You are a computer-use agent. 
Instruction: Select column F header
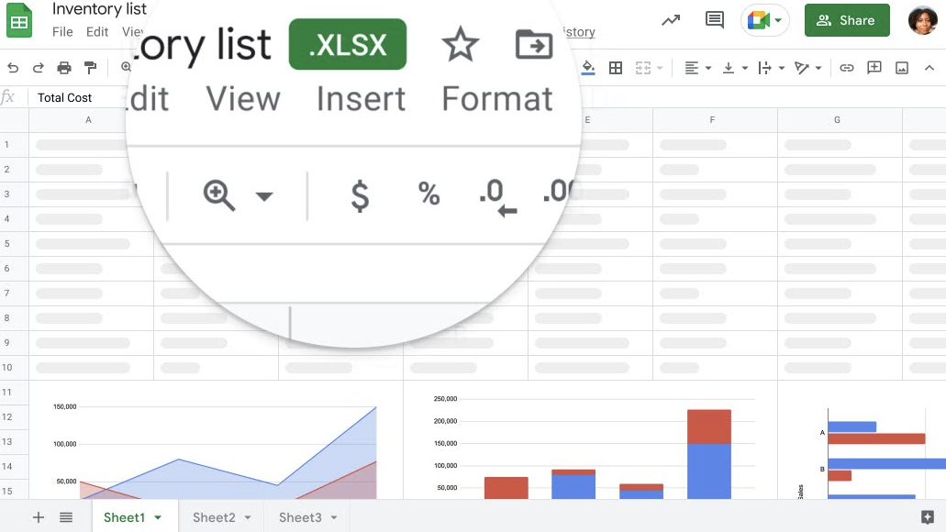tap(715, 120)
